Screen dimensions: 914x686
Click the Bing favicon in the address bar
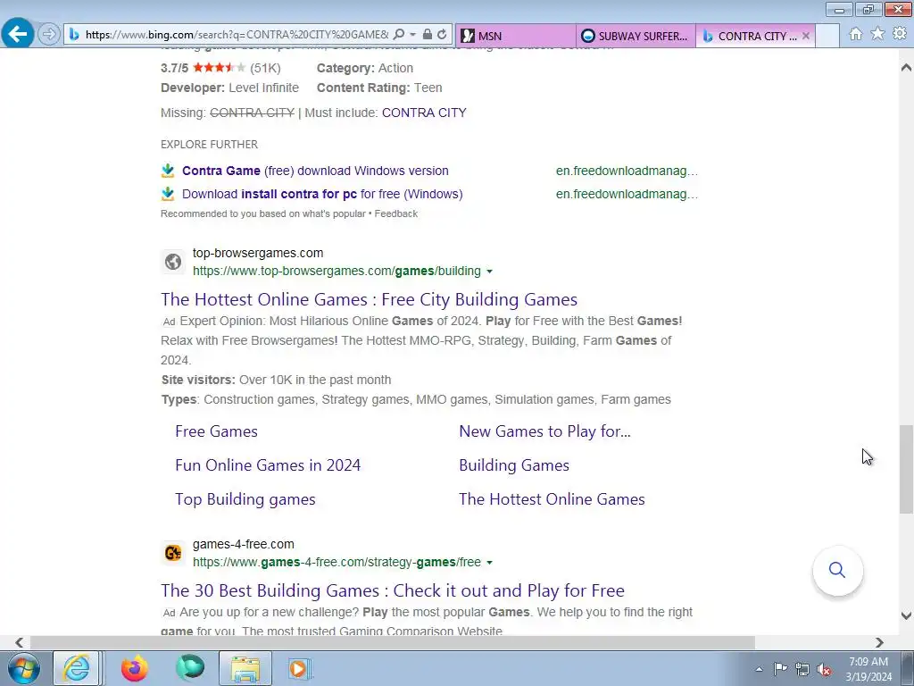pos(74,35)
